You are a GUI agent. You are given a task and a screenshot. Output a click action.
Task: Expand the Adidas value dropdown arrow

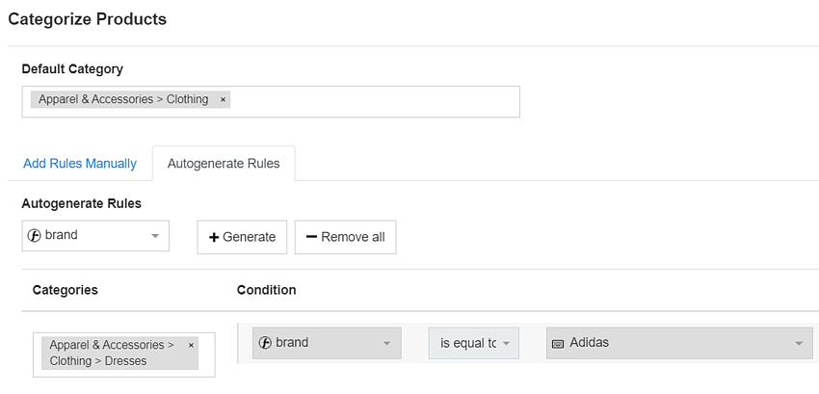coord(799,343)
